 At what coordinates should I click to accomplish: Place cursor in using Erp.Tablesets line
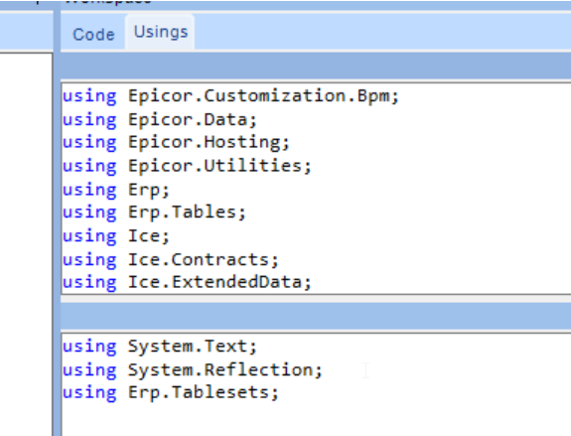(x=171, y=392)
